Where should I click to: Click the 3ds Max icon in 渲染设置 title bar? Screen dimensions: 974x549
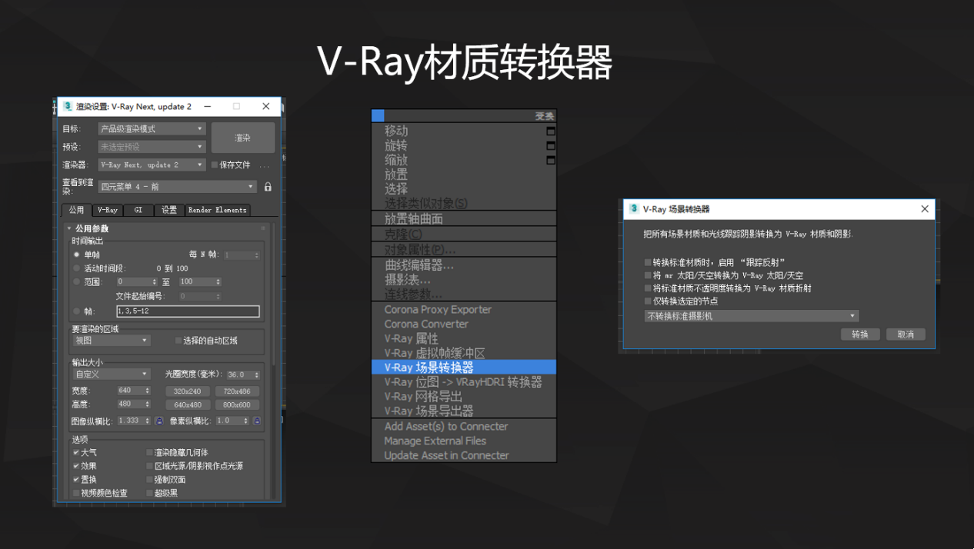(68, 106)
